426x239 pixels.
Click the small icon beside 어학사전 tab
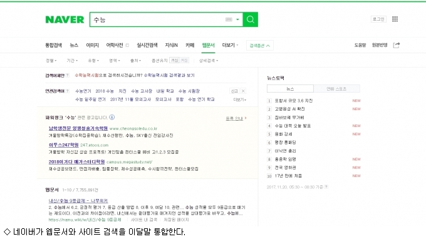(x=127, y=45)
